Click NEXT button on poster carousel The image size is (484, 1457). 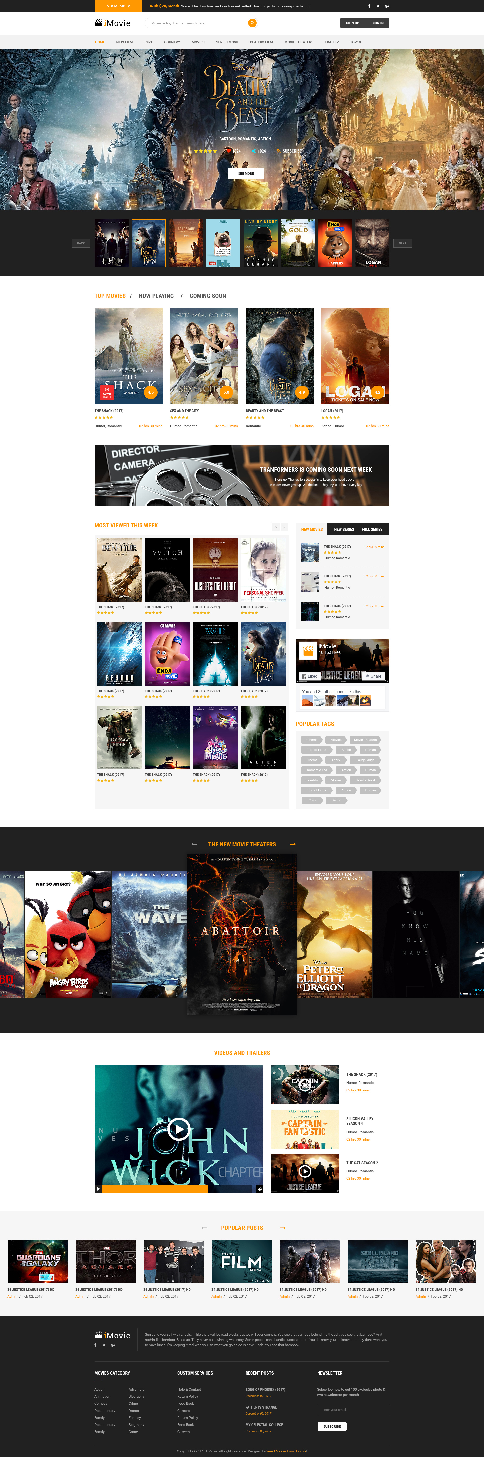click(x=402, y=243)
